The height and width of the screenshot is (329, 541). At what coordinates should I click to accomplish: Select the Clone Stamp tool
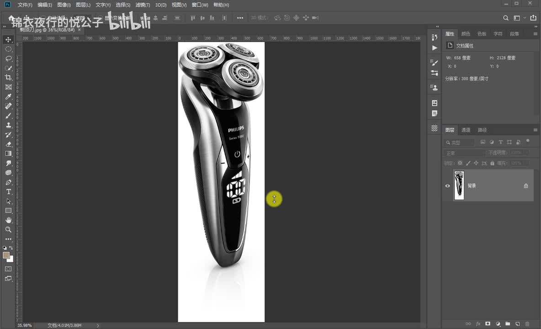click(x=8, y=125)
